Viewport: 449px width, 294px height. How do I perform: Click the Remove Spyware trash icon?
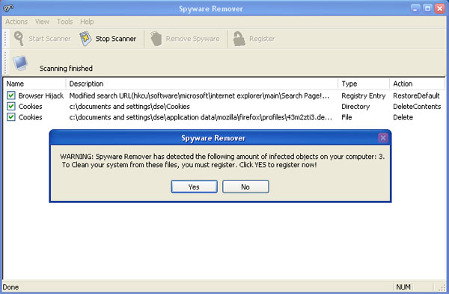(156, 39)
